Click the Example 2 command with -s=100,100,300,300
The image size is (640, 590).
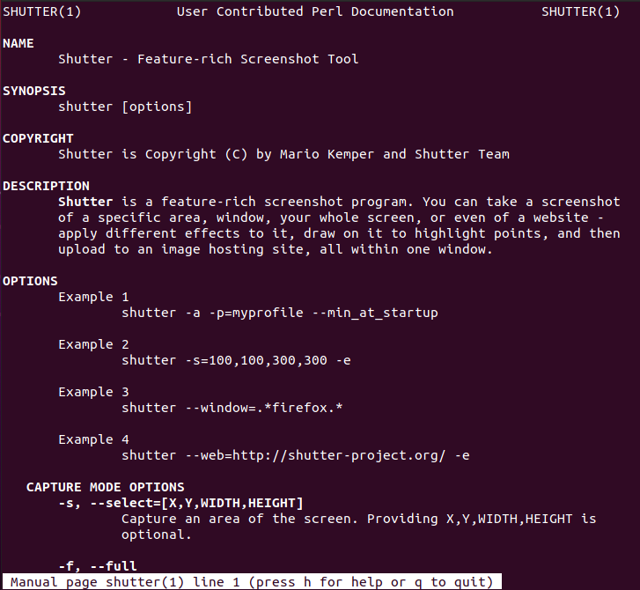click(x=237, y=360)
